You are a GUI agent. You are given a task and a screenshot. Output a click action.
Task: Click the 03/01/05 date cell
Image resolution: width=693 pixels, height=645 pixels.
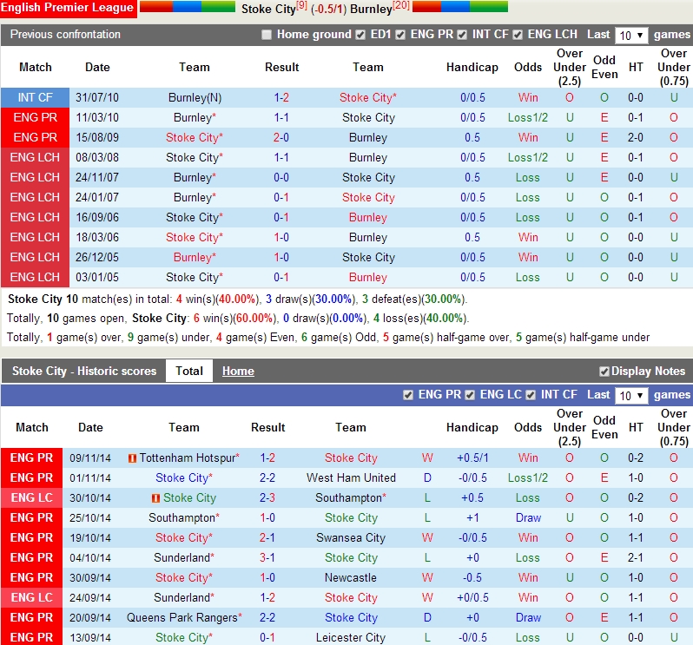pyautogui.click(x=97, y=277)
